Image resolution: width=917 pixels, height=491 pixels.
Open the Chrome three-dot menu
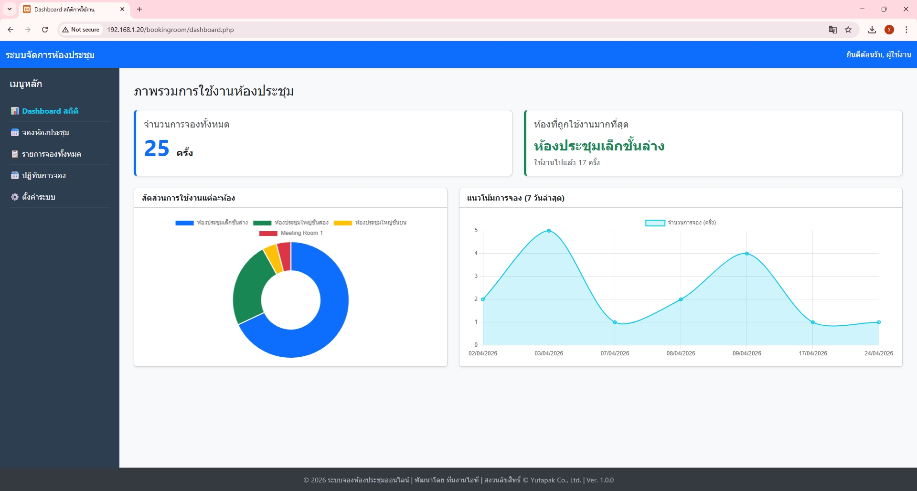[x=906, y=30]
